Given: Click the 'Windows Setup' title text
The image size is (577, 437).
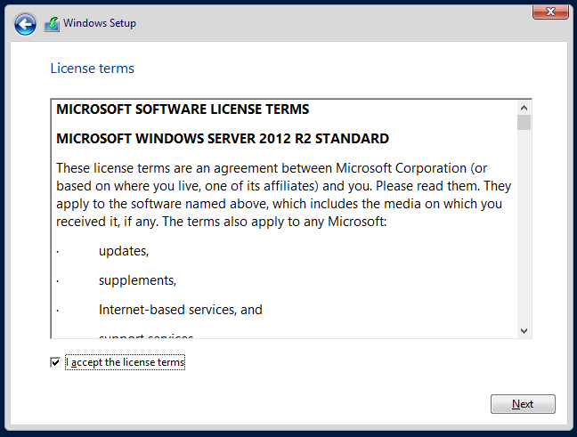Looking at the screenshot, I should tap(100, 23).
